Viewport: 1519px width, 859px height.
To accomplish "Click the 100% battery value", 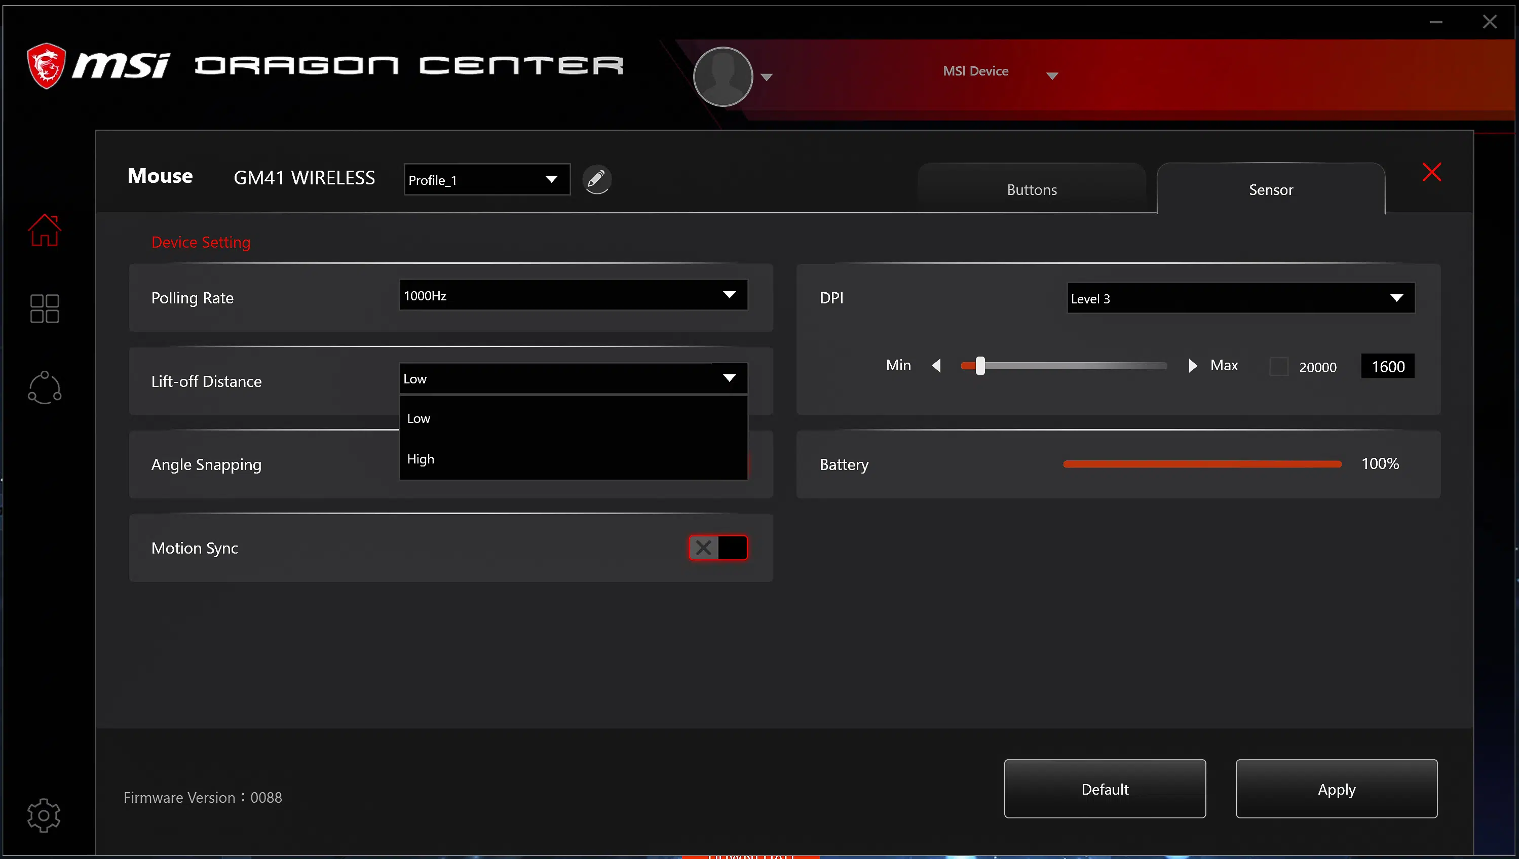I will 1380,464.
